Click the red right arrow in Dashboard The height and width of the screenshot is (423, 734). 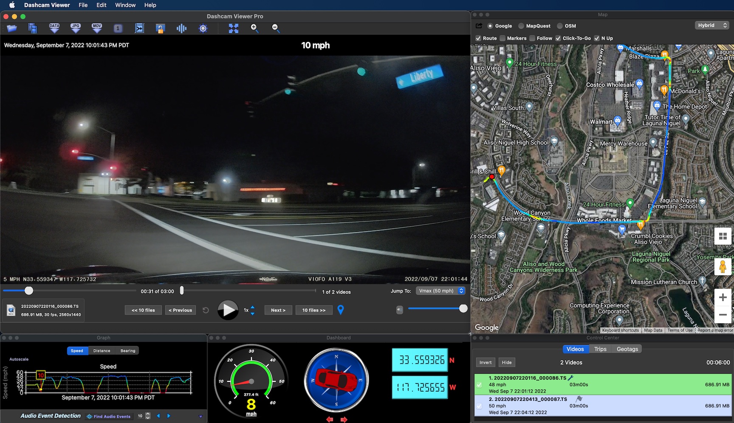344,419
